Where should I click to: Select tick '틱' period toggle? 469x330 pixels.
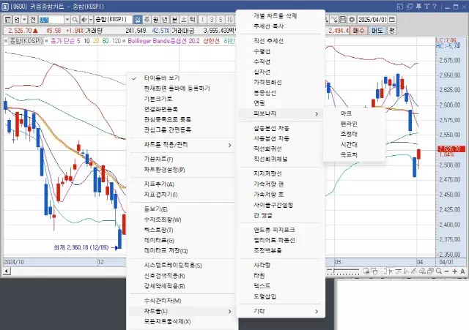(x=193, y=20)
